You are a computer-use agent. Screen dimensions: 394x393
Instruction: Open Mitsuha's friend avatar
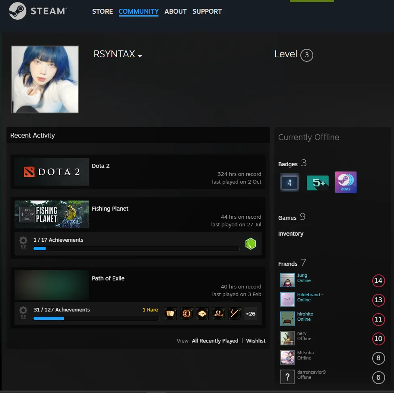point(287,357)
